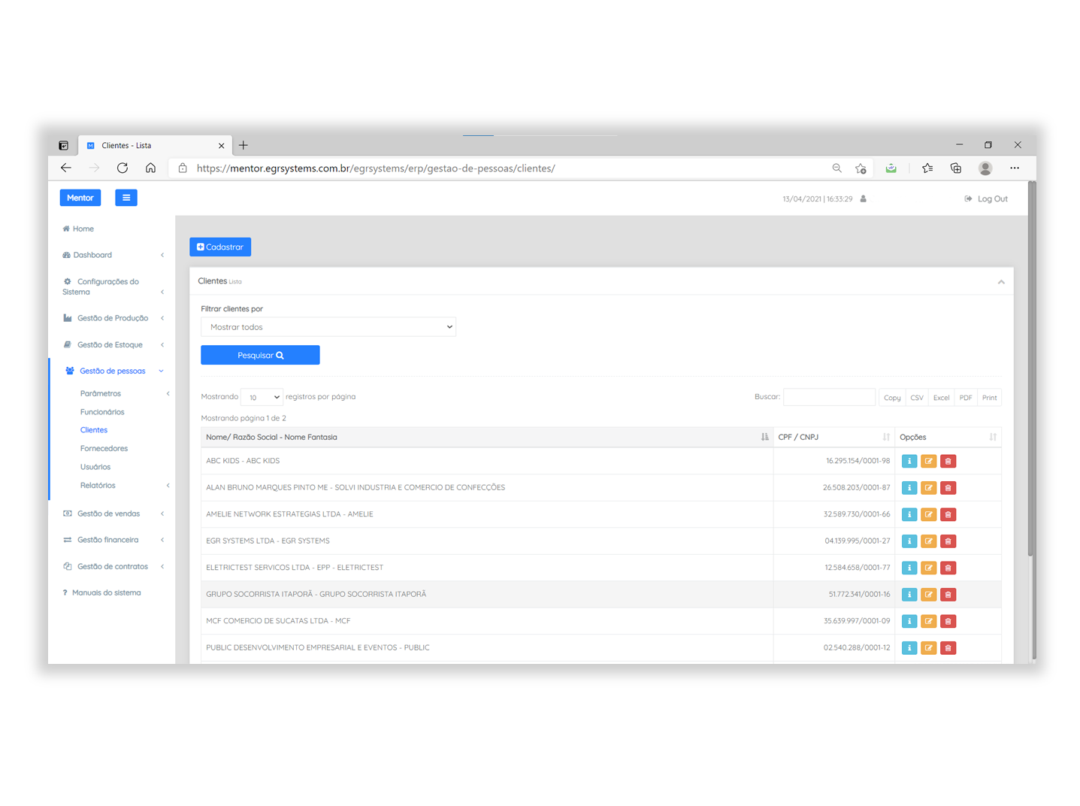Viewport: 1080px width, 806px height.
Task: Click the Cadastrar button
Action: (x=220, y=247)
